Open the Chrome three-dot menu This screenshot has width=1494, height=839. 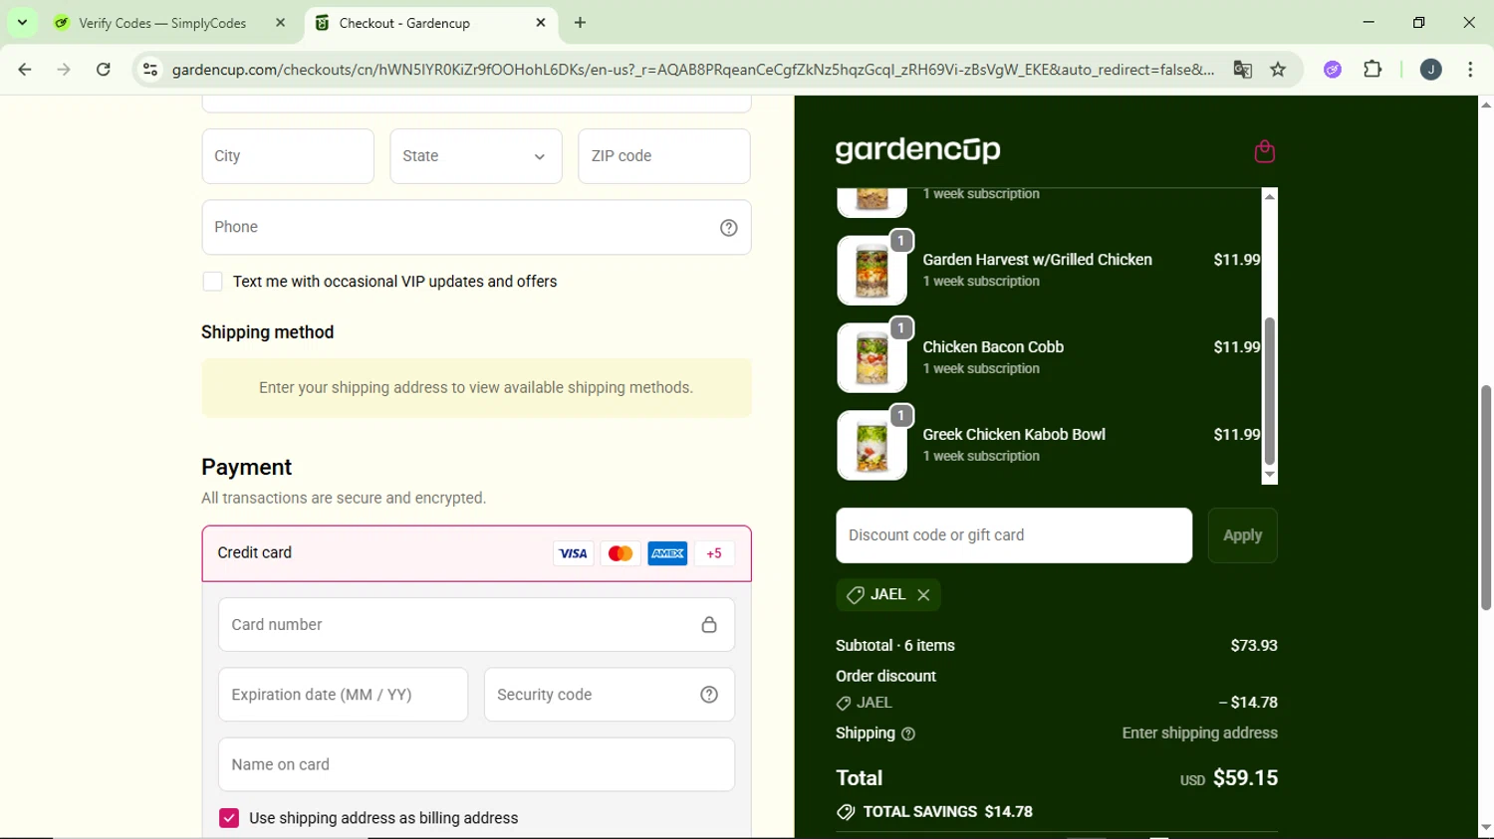[x=1470, y=70]
